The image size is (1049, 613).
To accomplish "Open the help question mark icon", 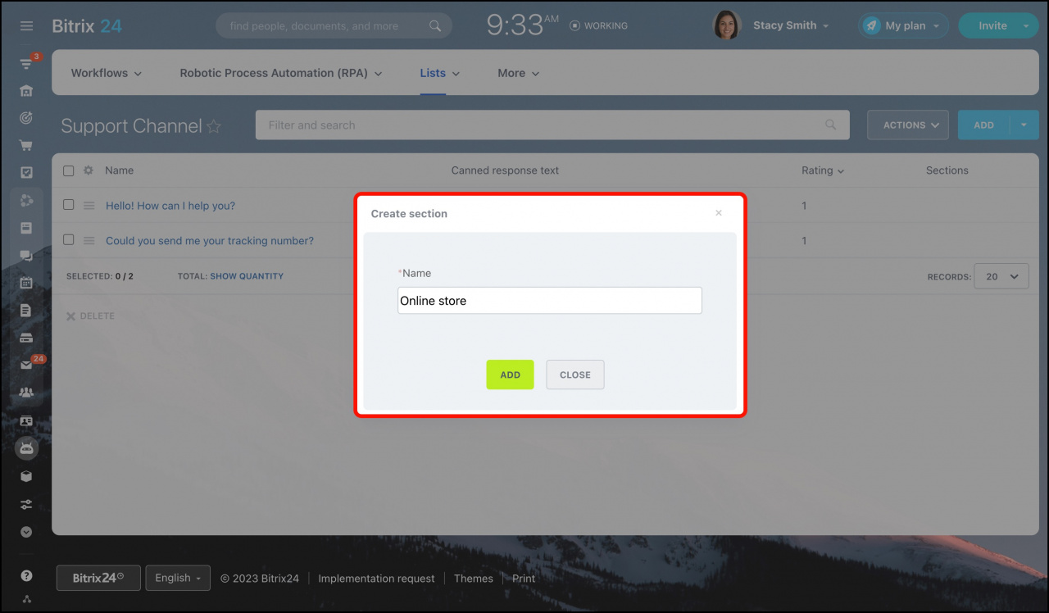I will (26, 575).
